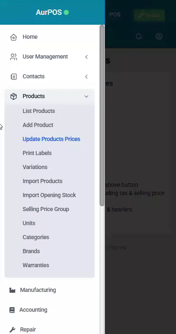
Task: Open Selling Price Group
Action: pos(46,209)
